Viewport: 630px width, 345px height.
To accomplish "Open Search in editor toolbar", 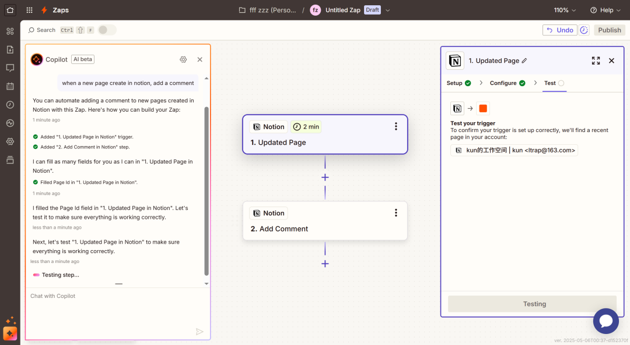I will pyautogui.click(x=41, y=30).
